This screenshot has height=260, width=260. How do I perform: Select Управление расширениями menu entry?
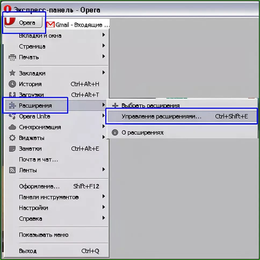[x=182, y=116]
